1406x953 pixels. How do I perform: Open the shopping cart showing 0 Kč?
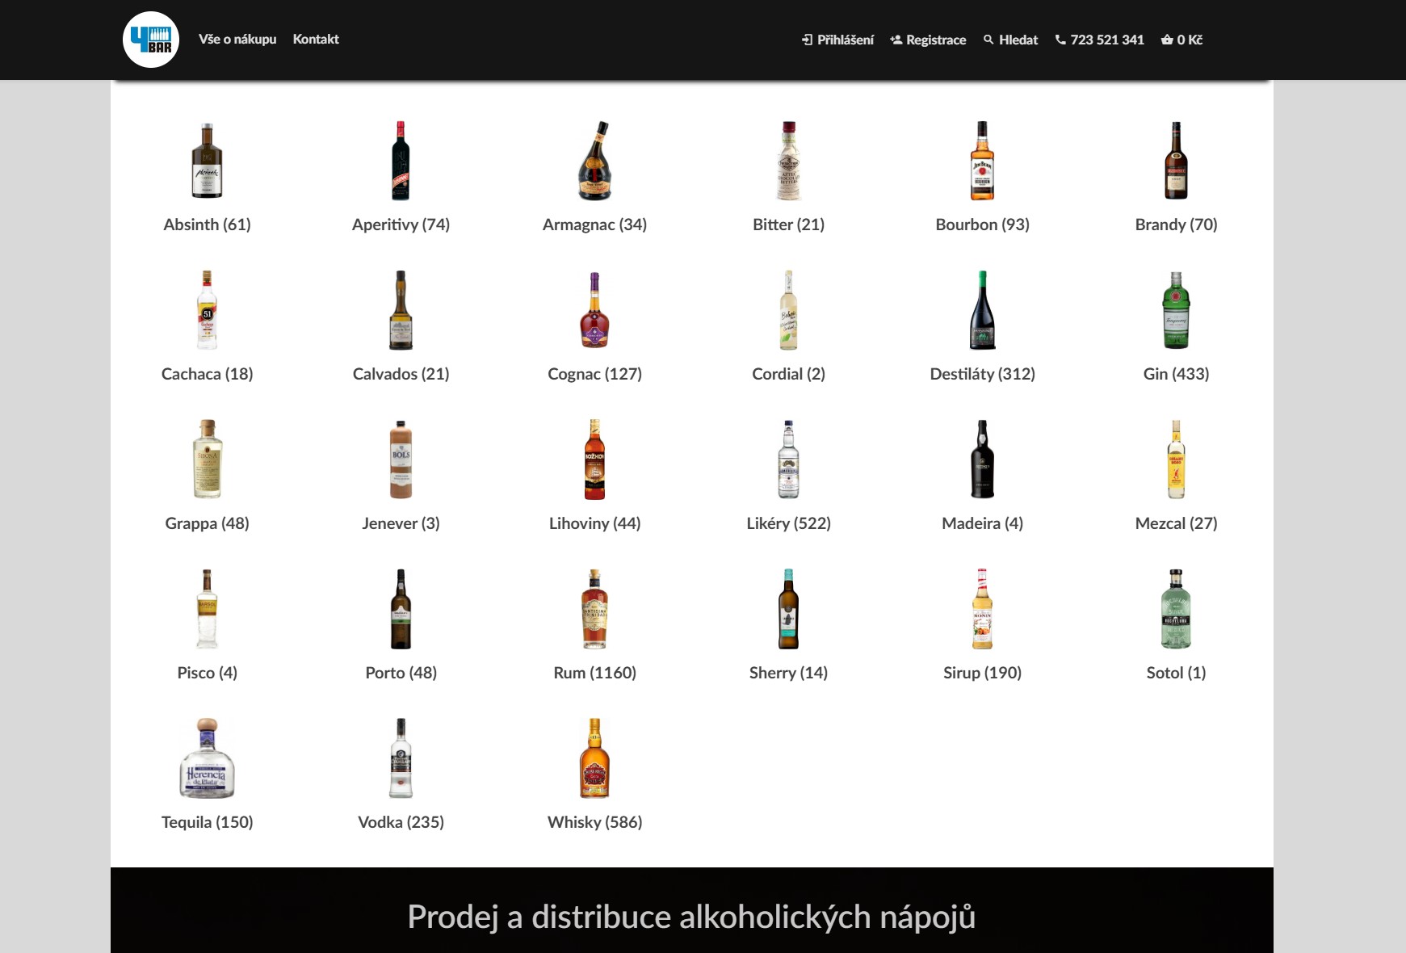[x=1181, y=40]
